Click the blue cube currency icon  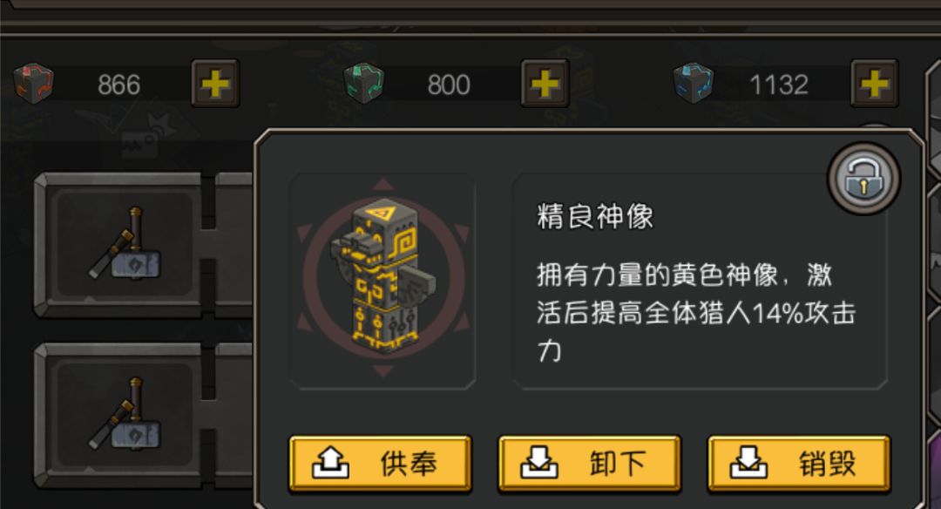point(694,84)
